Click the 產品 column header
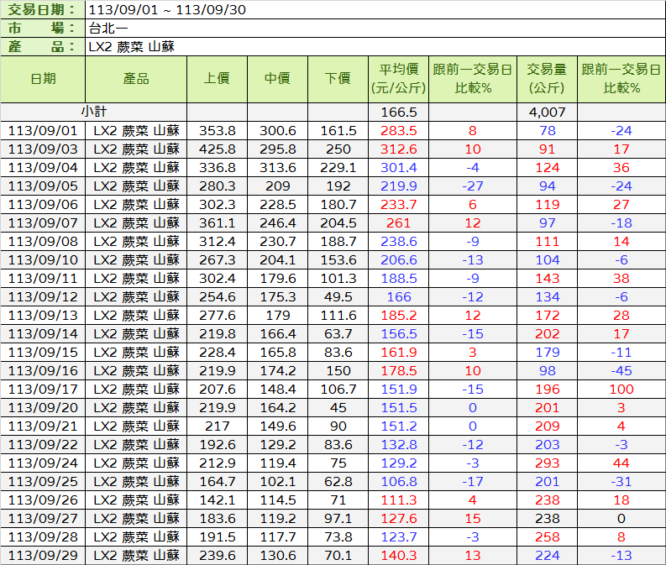The image size is (666, 565). [x=136, y=79]
